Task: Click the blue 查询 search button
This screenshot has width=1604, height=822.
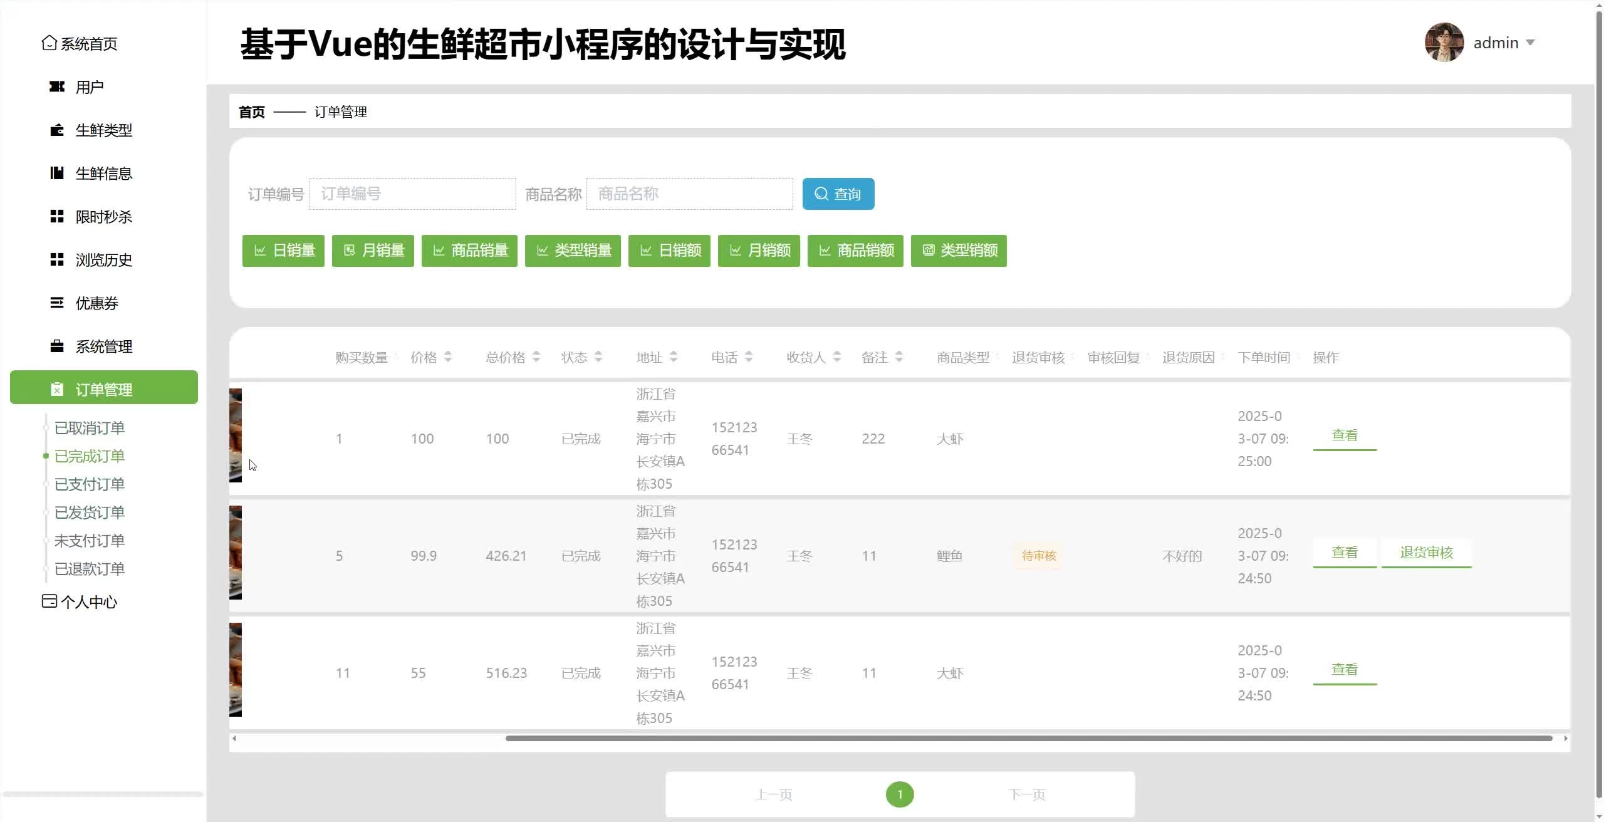Action: 838,194
